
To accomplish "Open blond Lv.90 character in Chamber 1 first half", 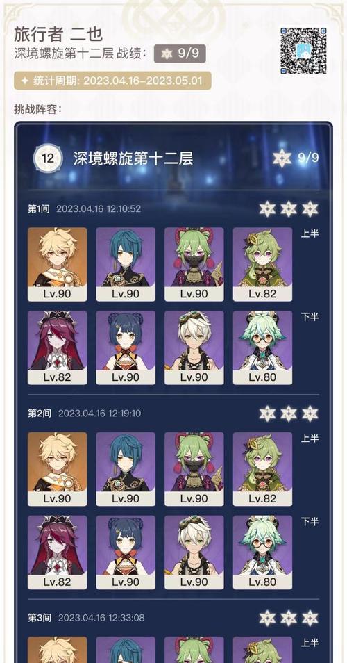I will (57, 264).
